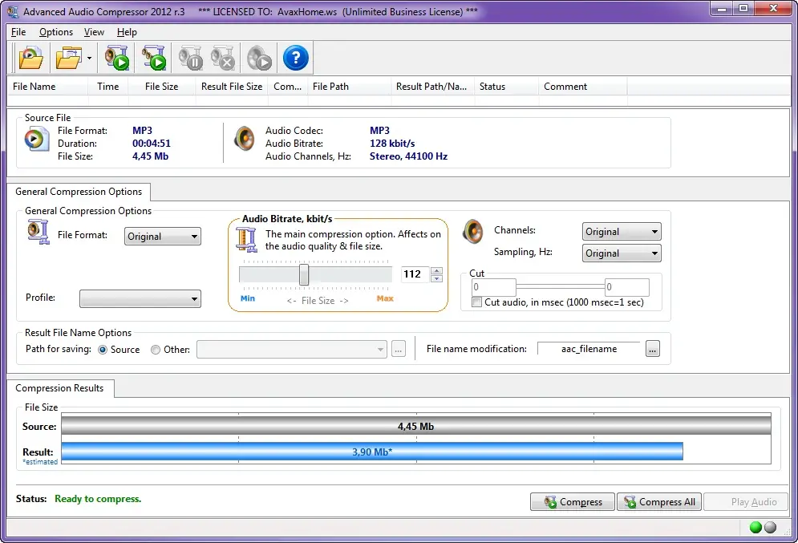Open the File Format dropdown
The image size is (798, 543).
coord(162,236)
